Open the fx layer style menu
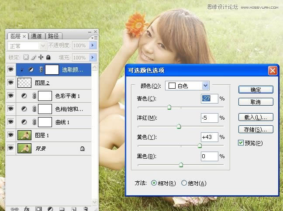 (26, 209)
